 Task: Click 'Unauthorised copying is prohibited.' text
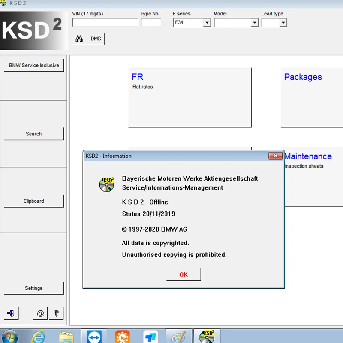175,255
